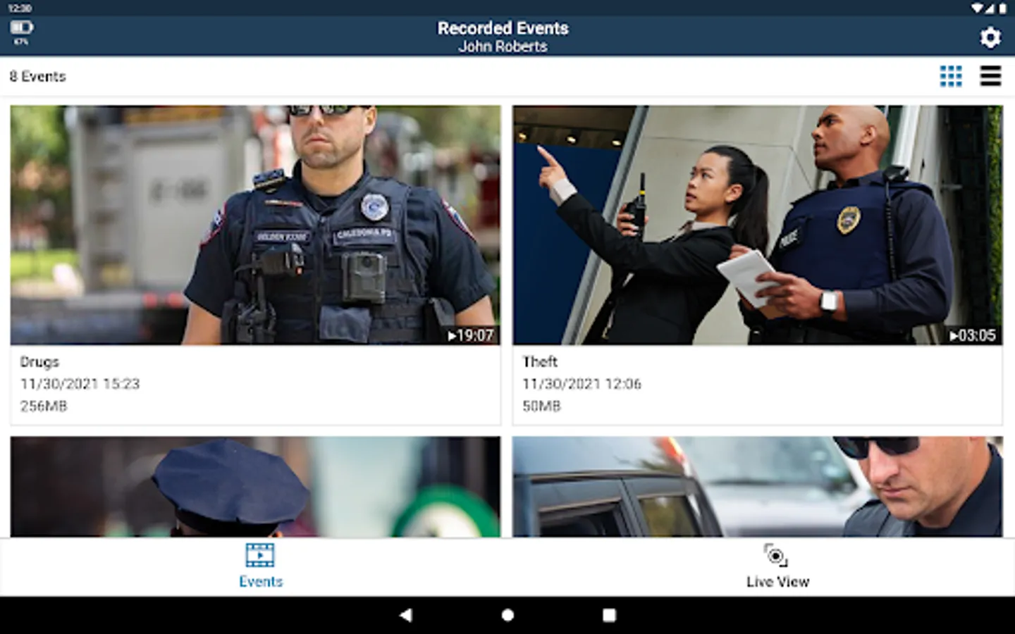Open the police cap event thumbnail
1015x634 pixels.
(255, 487)
